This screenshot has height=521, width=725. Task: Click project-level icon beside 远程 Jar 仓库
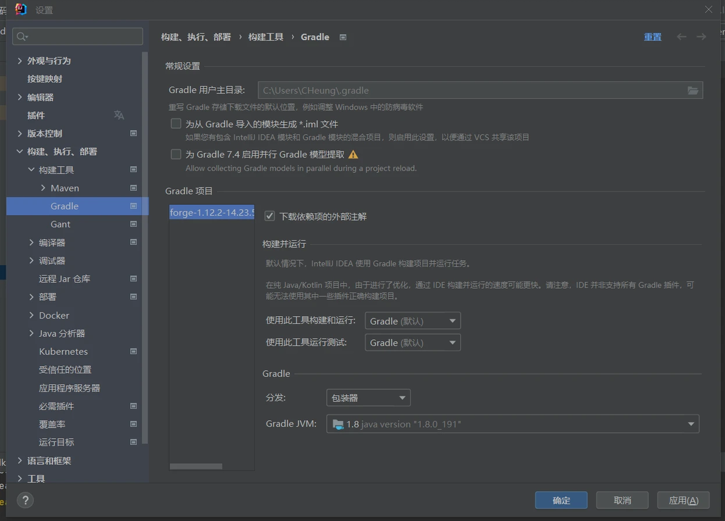click(x=134, y=279)
